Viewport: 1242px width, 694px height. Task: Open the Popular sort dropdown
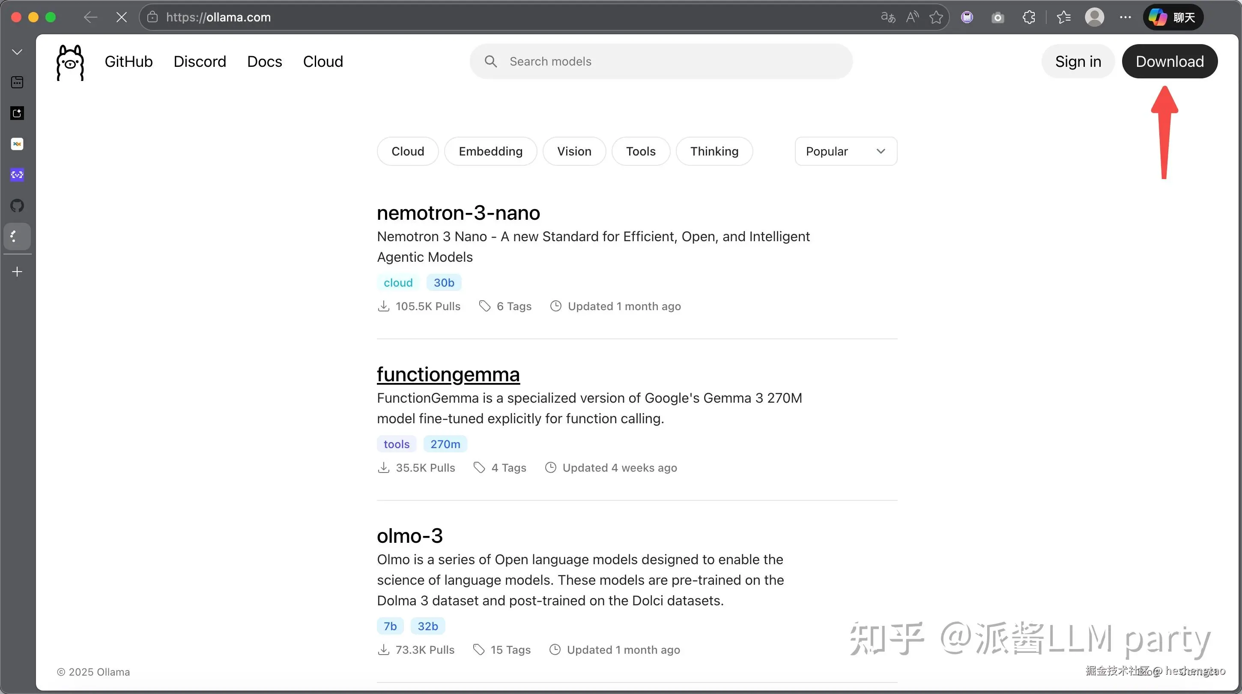846,151
